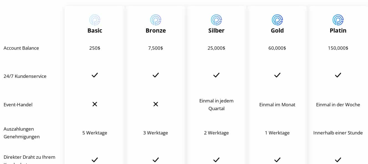The width and height of the screenshot is (368, 164).
Task: Click the Event-Handel X mark under Bronze
Action: pyautogui.click(x=156, y=104)
